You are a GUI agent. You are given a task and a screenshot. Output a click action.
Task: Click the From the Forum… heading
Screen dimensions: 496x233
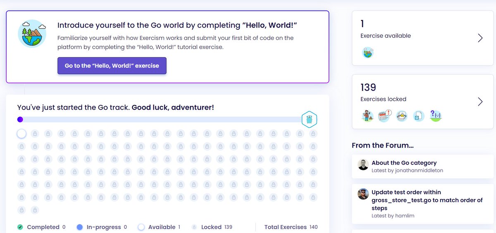[383, 145]
